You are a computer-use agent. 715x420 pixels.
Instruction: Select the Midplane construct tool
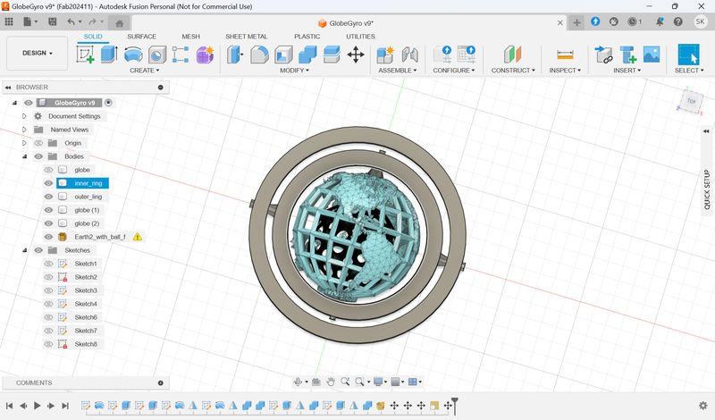(x=512, y=55)
